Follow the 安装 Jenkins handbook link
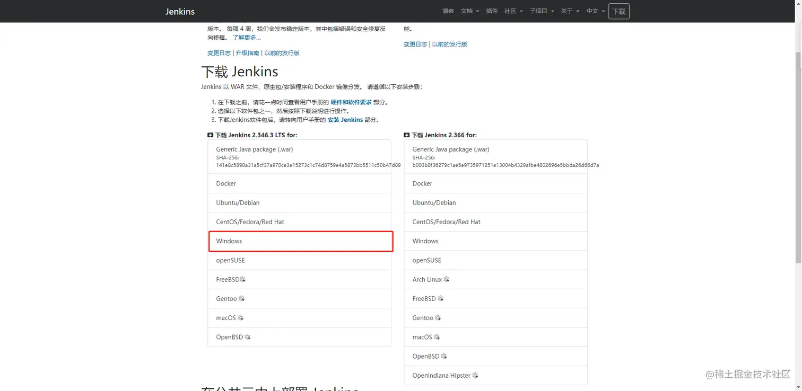 pyautogui.click(x=345, y=120)
